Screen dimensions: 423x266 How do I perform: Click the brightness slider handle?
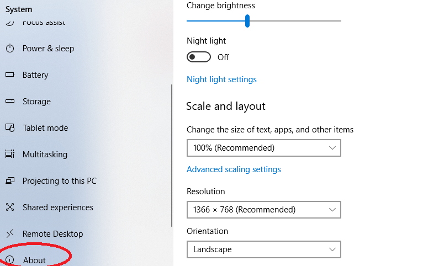pos(247,21)
